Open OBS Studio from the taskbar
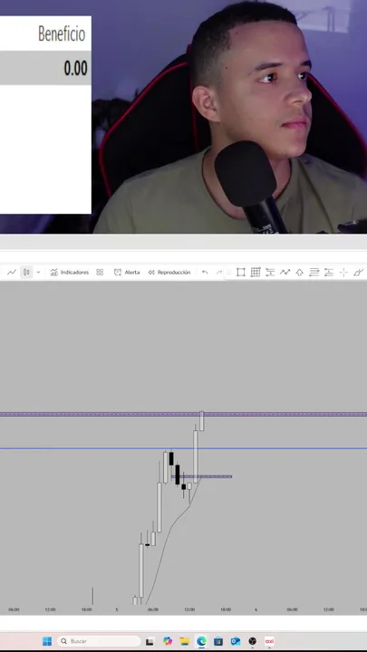 coord(253,641)
